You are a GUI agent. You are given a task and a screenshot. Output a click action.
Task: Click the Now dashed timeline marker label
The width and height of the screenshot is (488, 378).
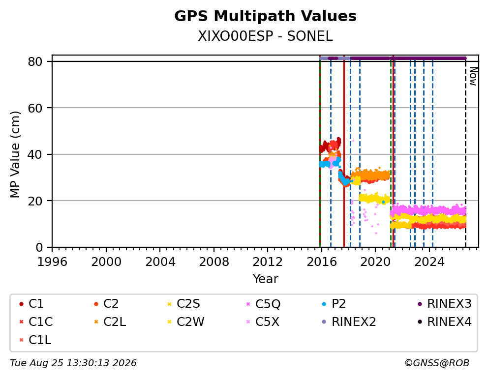[473, 77]
